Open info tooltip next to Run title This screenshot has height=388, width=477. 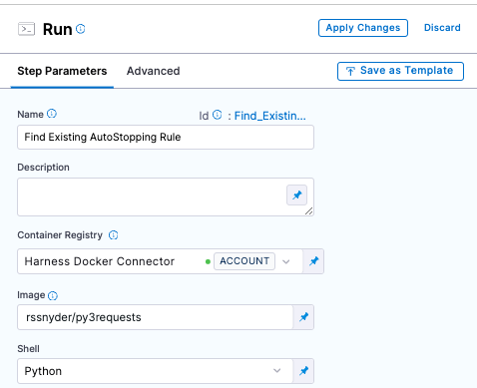click(x=81, y=29)
